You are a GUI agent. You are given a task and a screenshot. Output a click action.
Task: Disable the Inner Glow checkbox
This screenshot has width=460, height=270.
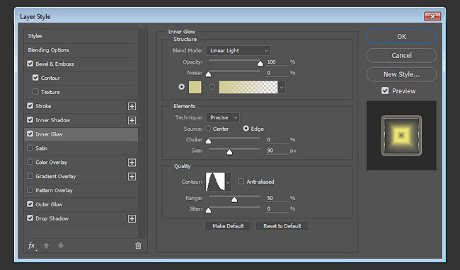click(30, 134)
